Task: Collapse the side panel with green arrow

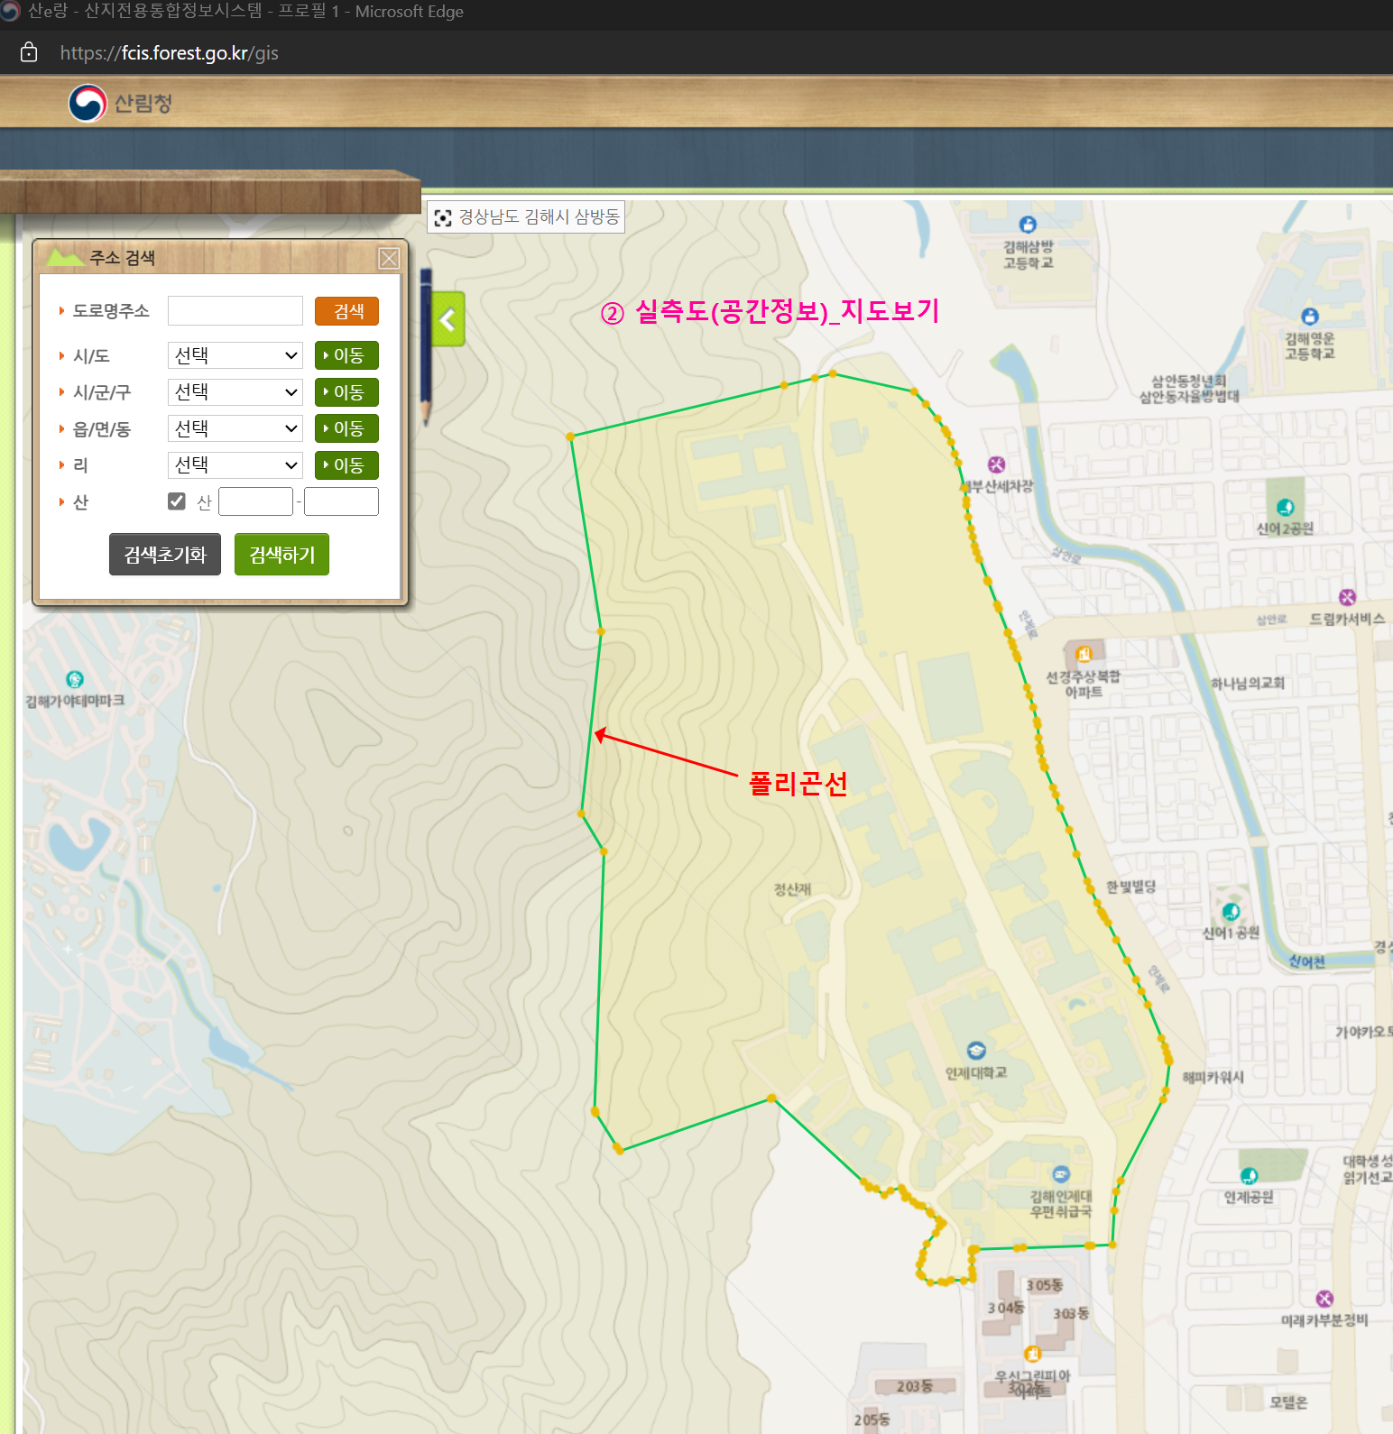Action: point(447,319)
